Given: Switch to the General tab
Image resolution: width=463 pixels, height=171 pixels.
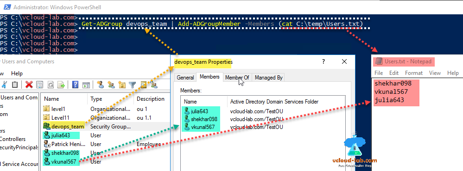Looking at the screenshot, I should click(x=185, y=77).
